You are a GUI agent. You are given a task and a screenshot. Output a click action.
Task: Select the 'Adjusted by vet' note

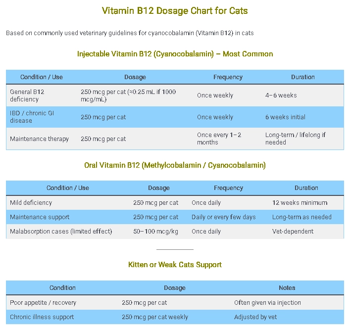click(x=255, y=317)
